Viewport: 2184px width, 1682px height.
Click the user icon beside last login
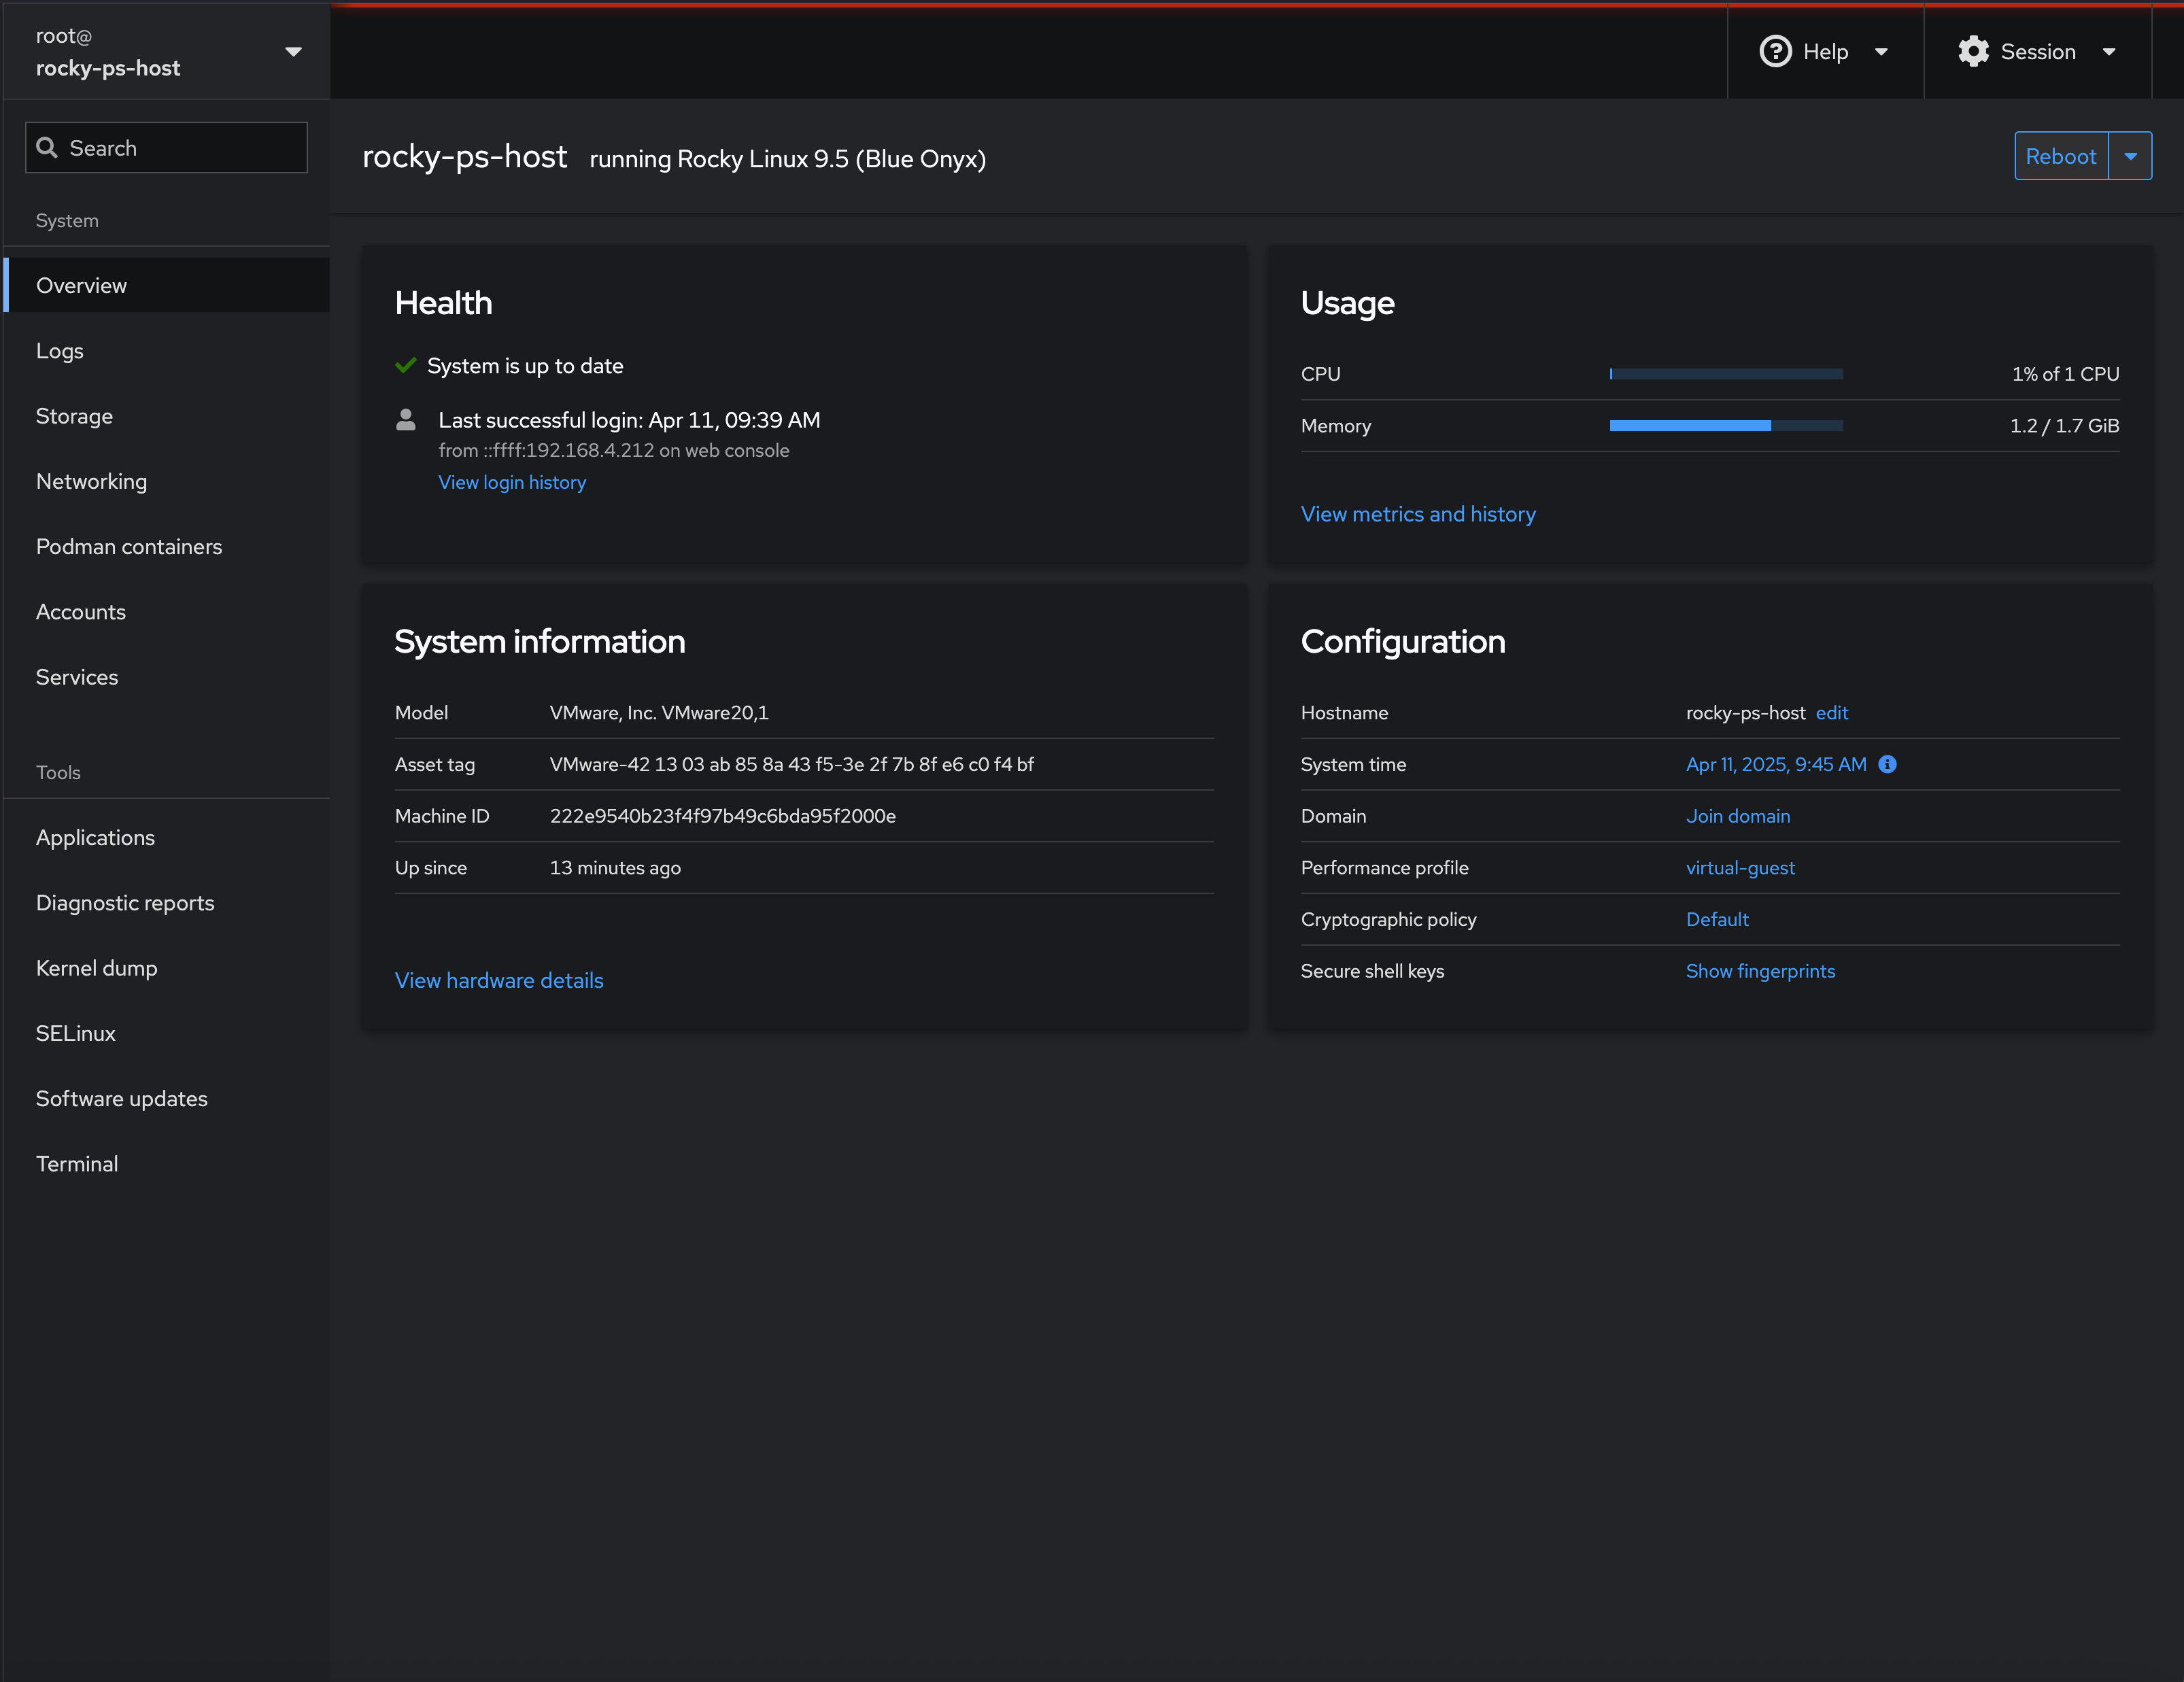pyautogui.click(x=405, y=420)
